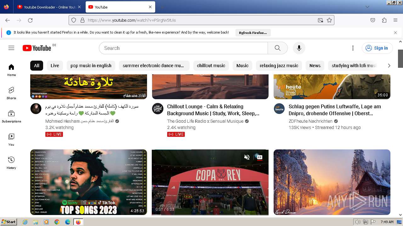Click the Sign in button
The height and width of the screenshot is (226, 403).
[x=377, y=48]
